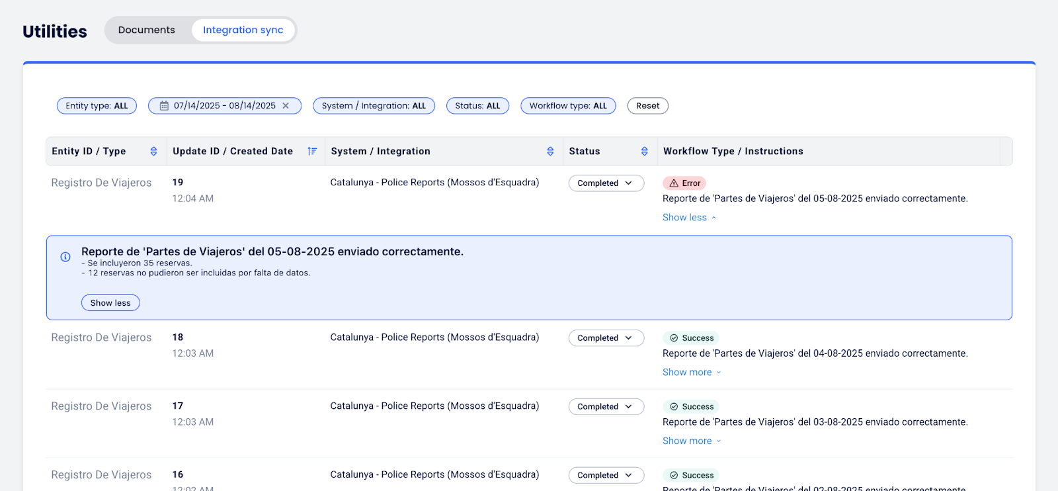Click Show less button in blue panel
Viewport: 1058px width, 491px height.
(110, 303)
